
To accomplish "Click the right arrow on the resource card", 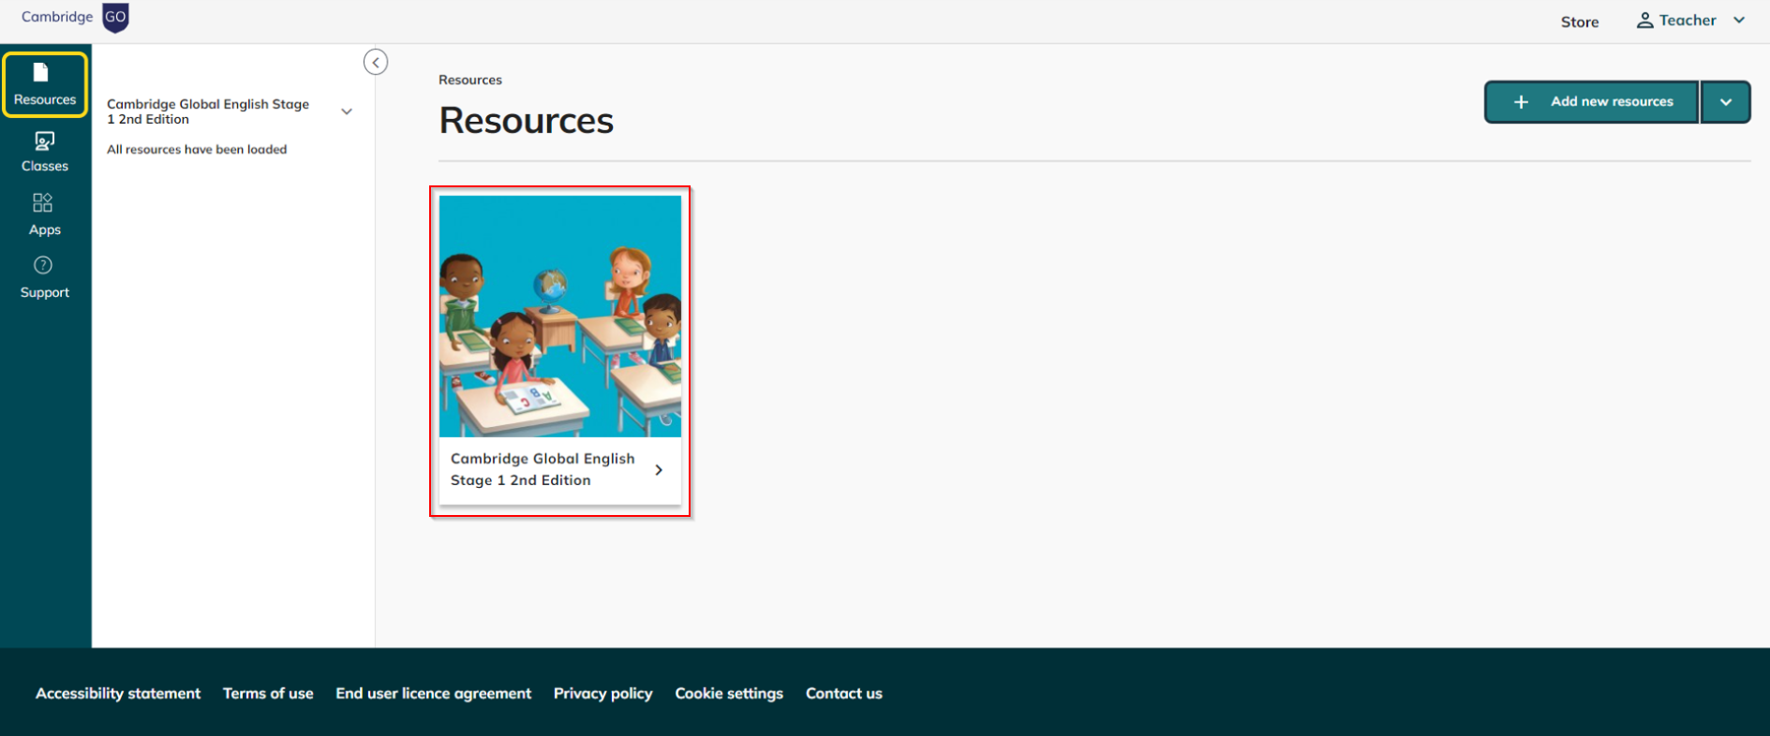I will [659, 470].
